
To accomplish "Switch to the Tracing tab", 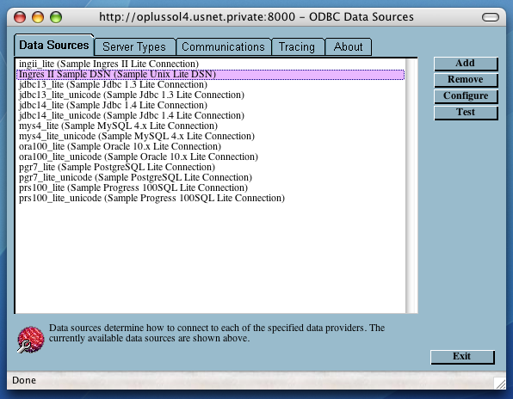I will (x=298, y=47).
